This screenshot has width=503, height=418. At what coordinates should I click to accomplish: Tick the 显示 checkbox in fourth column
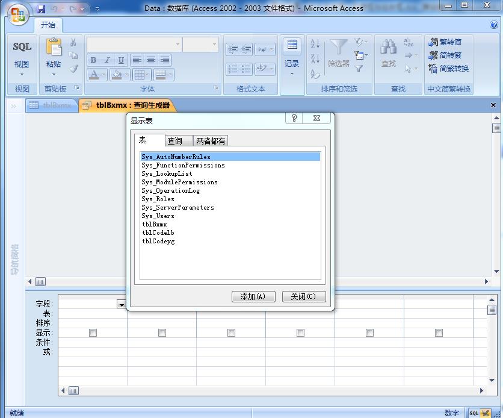(300, 332)
